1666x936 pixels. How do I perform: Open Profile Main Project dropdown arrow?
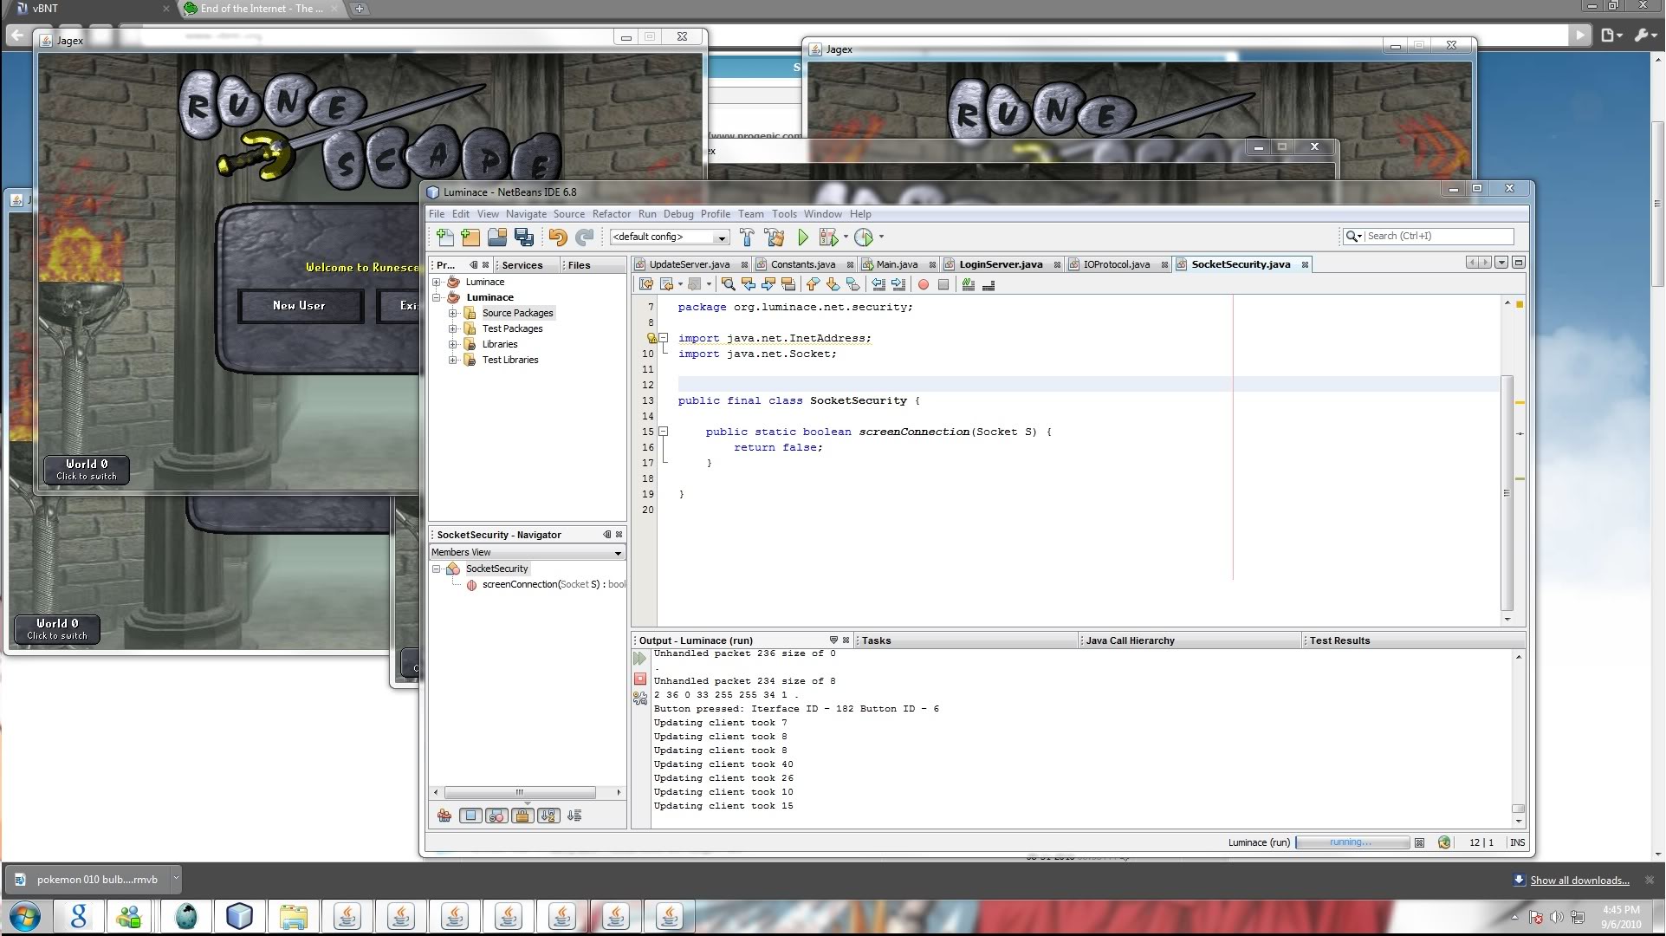coord(881,237)
